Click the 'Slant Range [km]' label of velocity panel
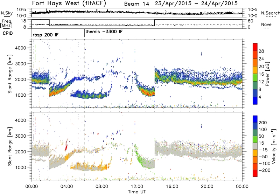 pos(10,146)
